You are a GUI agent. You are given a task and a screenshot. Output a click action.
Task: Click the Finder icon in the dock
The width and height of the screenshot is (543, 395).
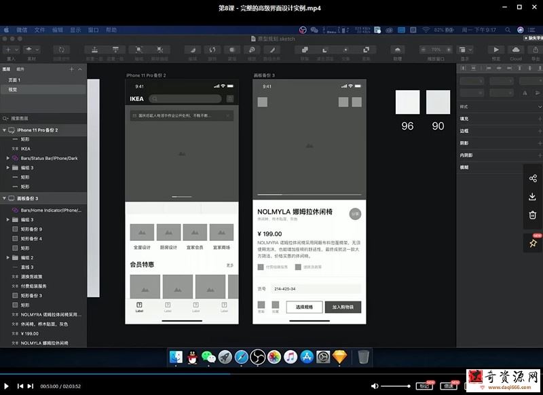point(176,357)
